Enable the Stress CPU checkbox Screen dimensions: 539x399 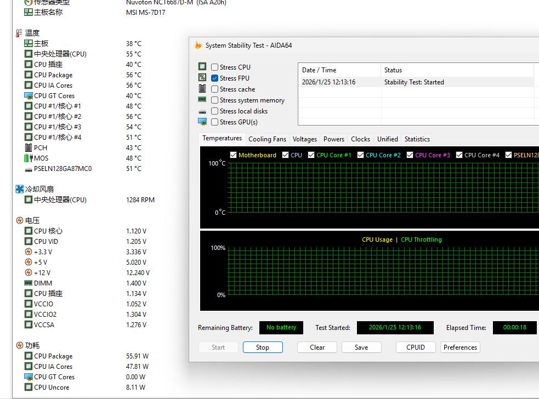(214, 67)
